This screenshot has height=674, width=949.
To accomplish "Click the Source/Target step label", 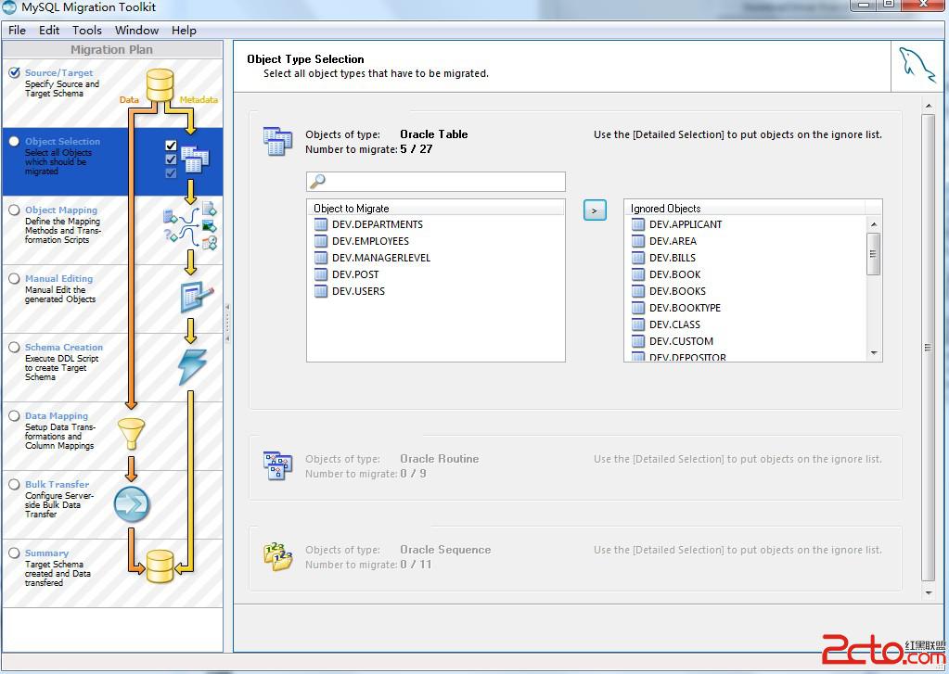I will coord(58,72).
